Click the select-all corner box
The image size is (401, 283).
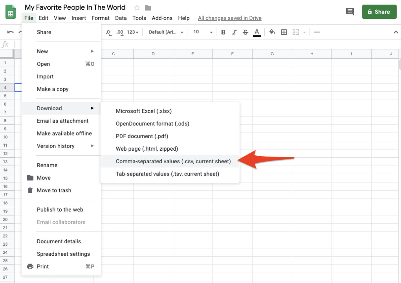click(x=7, y=53)
